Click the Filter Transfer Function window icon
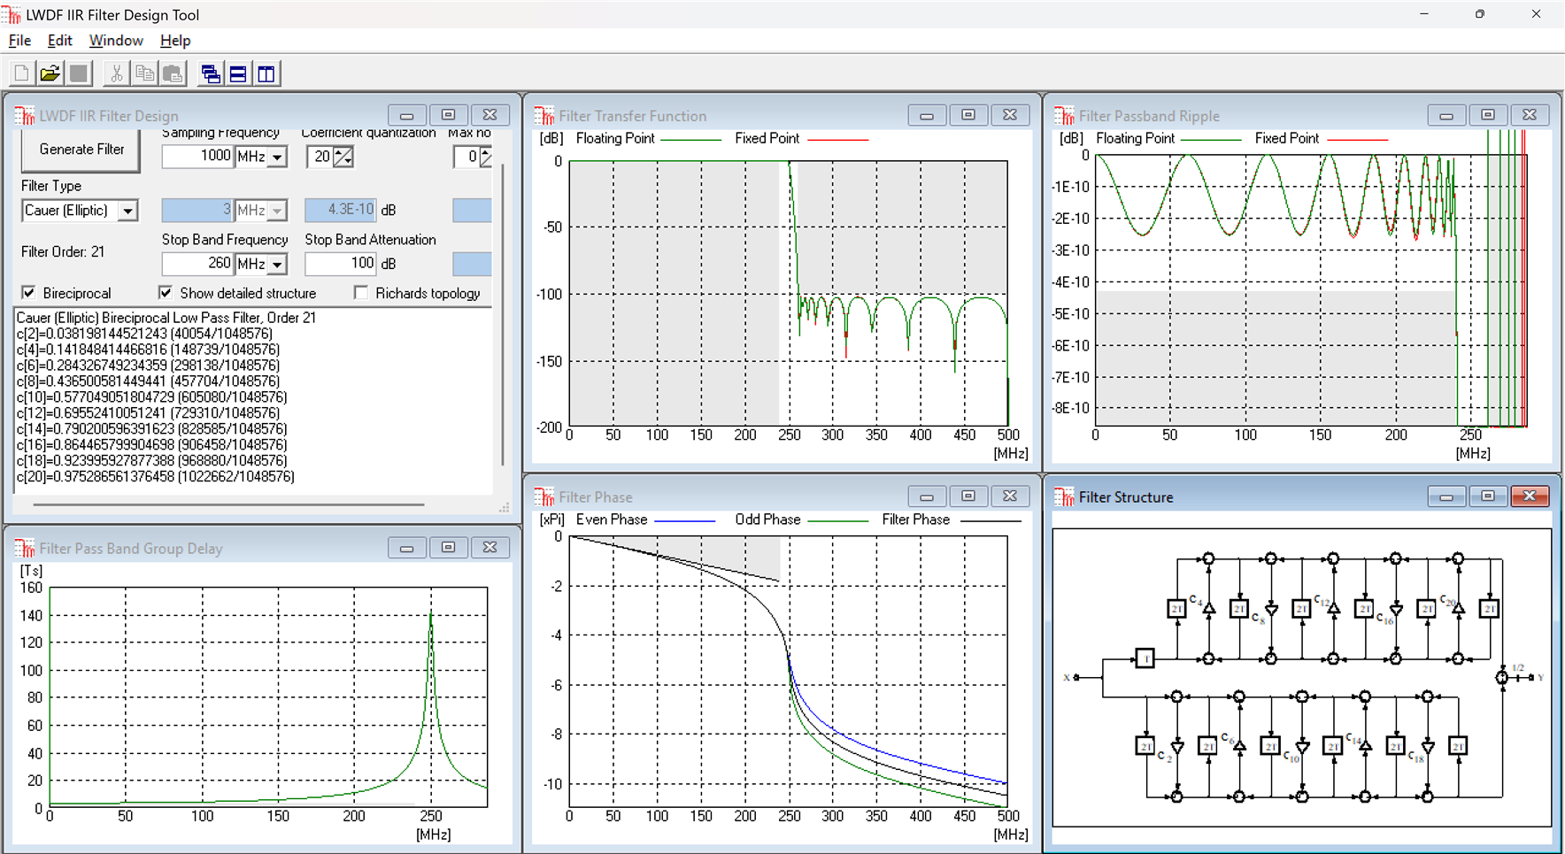Viewport: 1565px width, 854px height. coord(544,116)
